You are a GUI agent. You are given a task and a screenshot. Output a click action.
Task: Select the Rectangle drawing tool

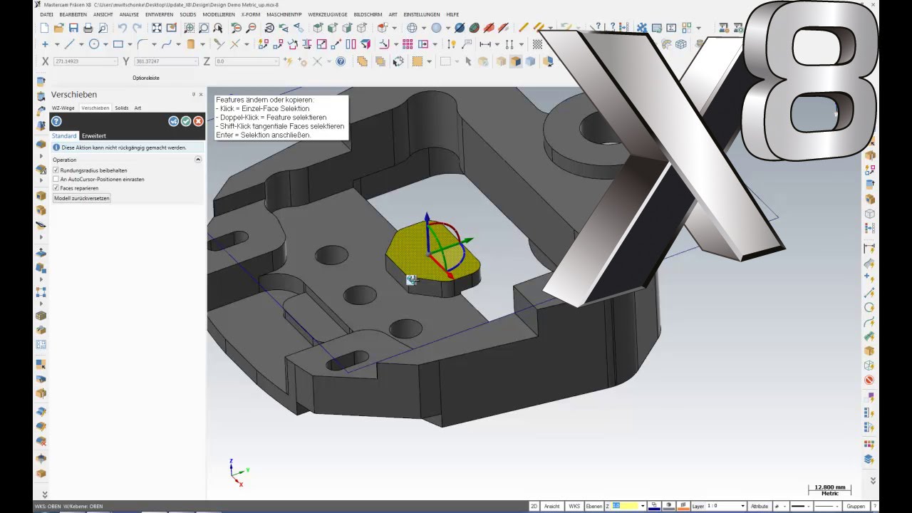tap(118, 44)
